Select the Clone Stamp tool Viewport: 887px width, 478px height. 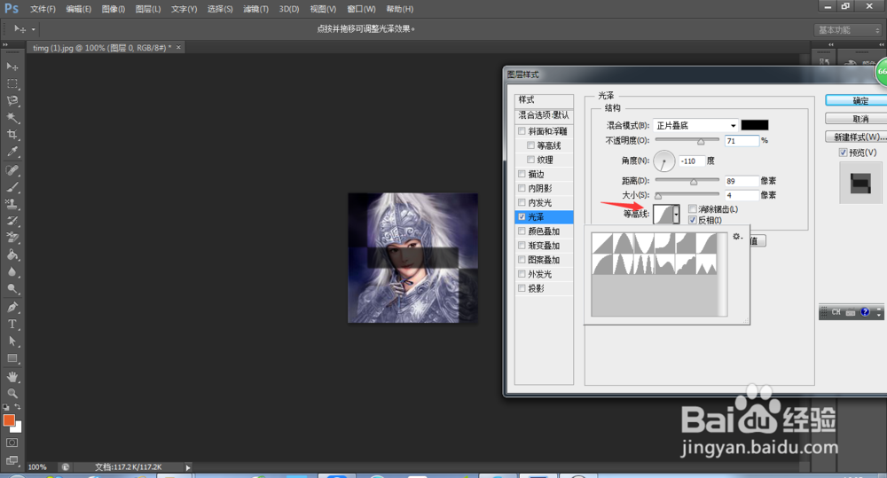click(x=12, y=204)
